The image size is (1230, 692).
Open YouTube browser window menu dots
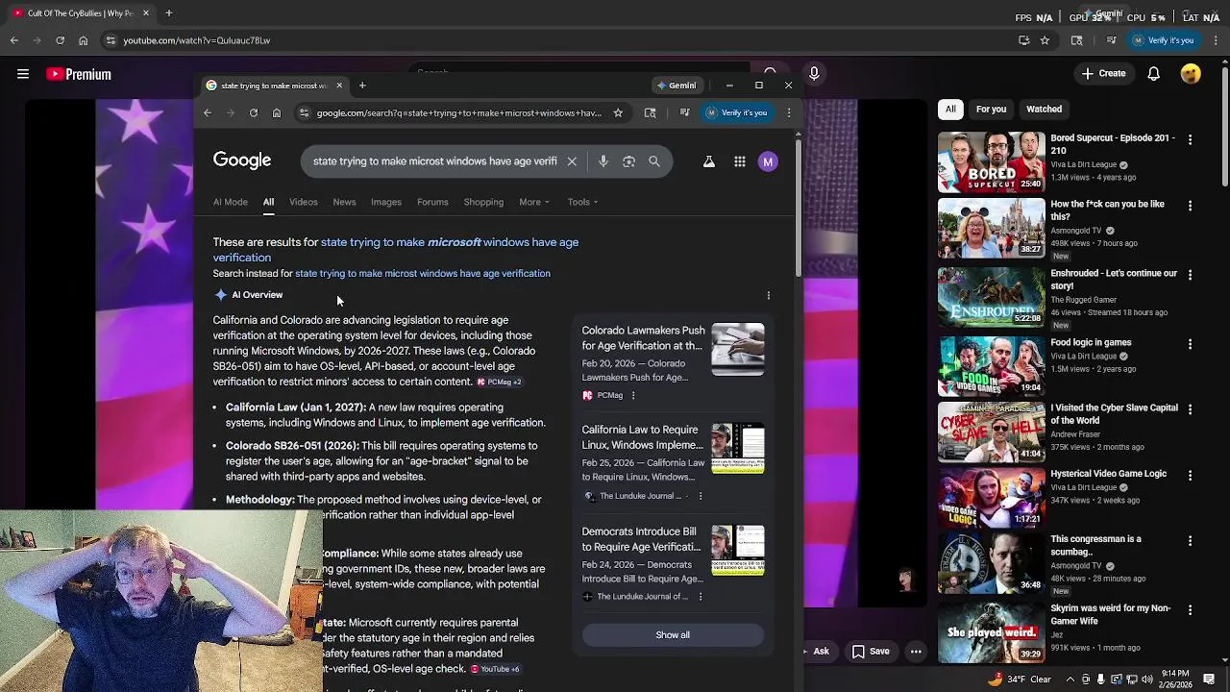[x=1216, y=40]
